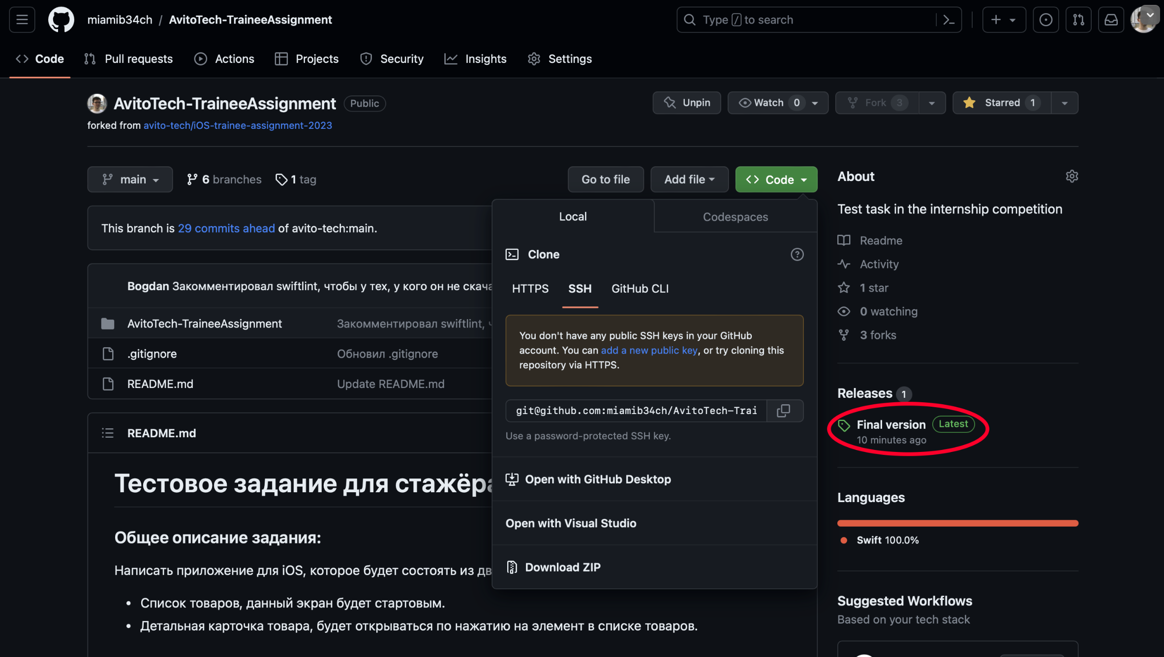Switch to the Codespaces tab
Viewport: 1164px width, 657px height.
(x=735, y=217)
